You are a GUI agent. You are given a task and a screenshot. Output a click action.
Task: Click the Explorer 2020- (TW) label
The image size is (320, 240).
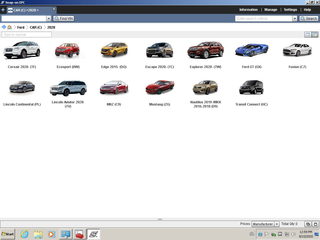coord(206,67)
